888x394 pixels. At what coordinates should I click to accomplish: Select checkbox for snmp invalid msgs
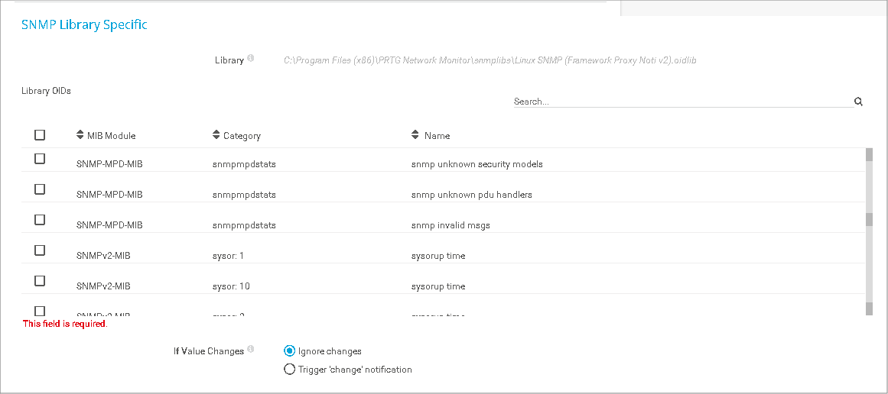pos(40,220)
